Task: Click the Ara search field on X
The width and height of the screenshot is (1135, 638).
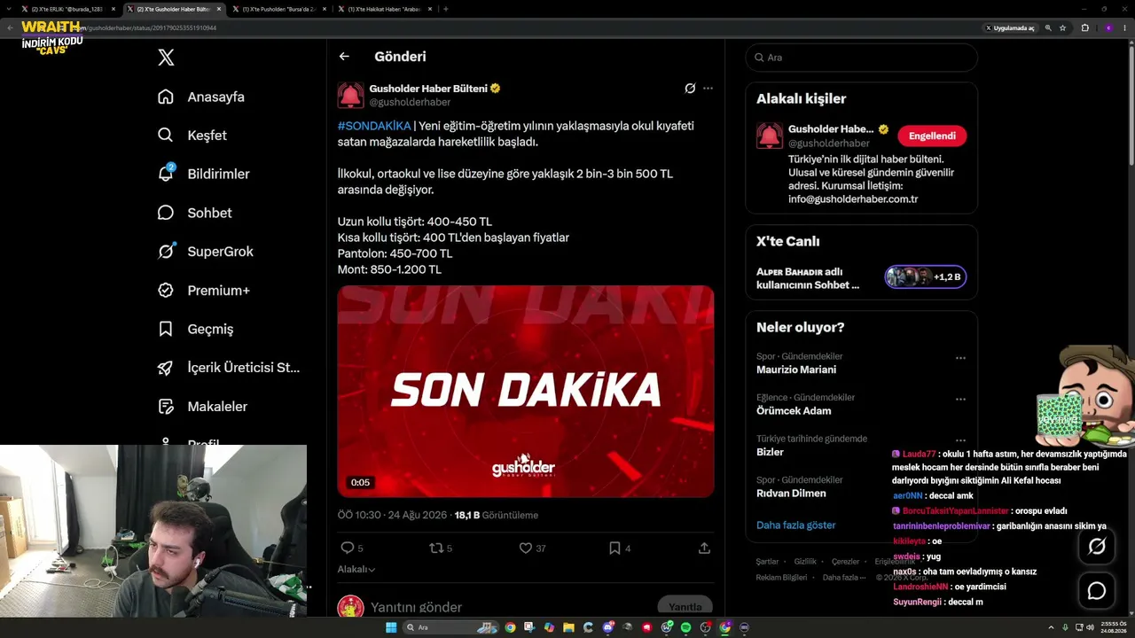Action: point(861,57)
